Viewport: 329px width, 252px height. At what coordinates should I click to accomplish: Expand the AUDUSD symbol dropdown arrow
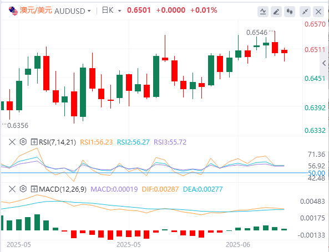coord(89,11)
